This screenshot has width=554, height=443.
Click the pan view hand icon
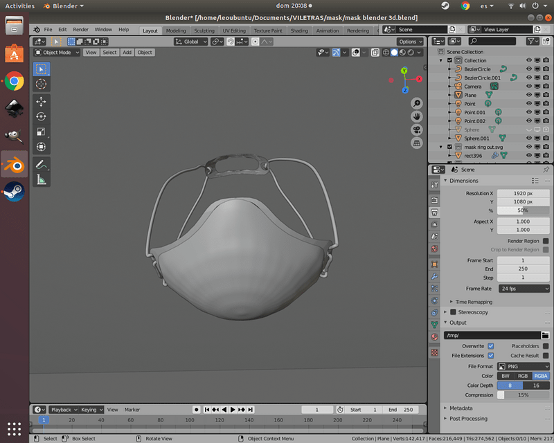click(x=417, y=116)
